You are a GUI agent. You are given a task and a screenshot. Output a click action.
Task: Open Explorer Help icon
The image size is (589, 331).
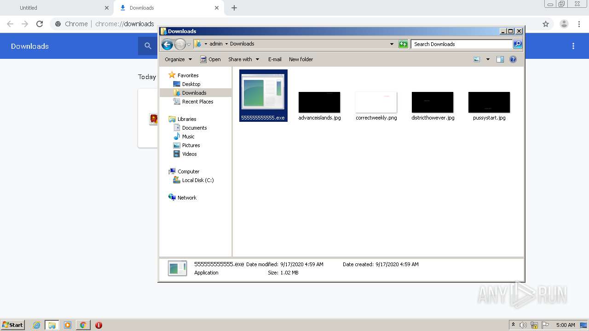[x=513, y=59]
